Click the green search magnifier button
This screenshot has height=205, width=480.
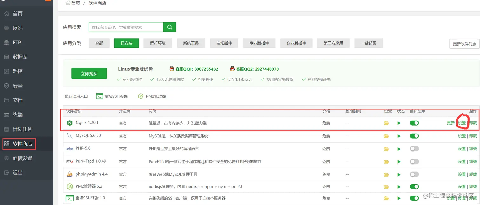pyautogui.click(x=170, y=27)
